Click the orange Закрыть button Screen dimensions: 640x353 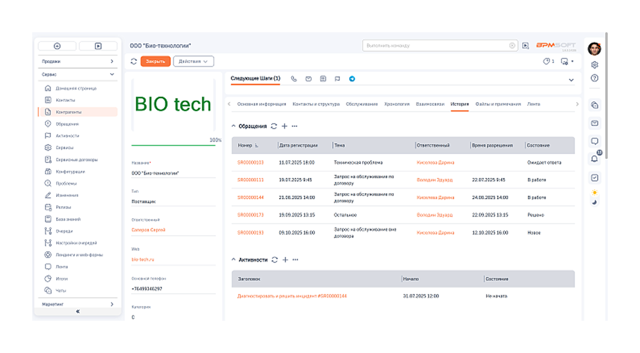[x=155, y=61]
